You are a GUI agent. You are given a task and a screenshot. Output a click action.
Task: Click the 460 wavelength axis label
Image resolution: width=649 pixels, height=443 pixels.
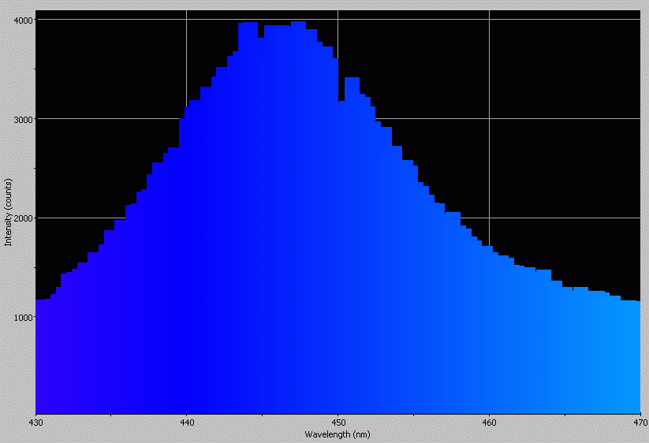pos(489,423)
